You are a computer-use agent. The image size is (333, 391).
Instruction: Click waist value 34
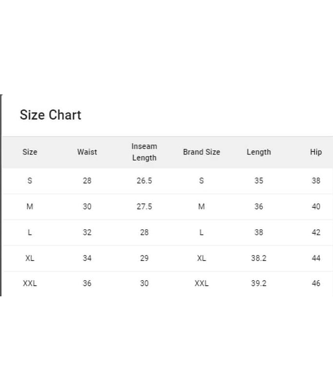[x=87, y=258]
